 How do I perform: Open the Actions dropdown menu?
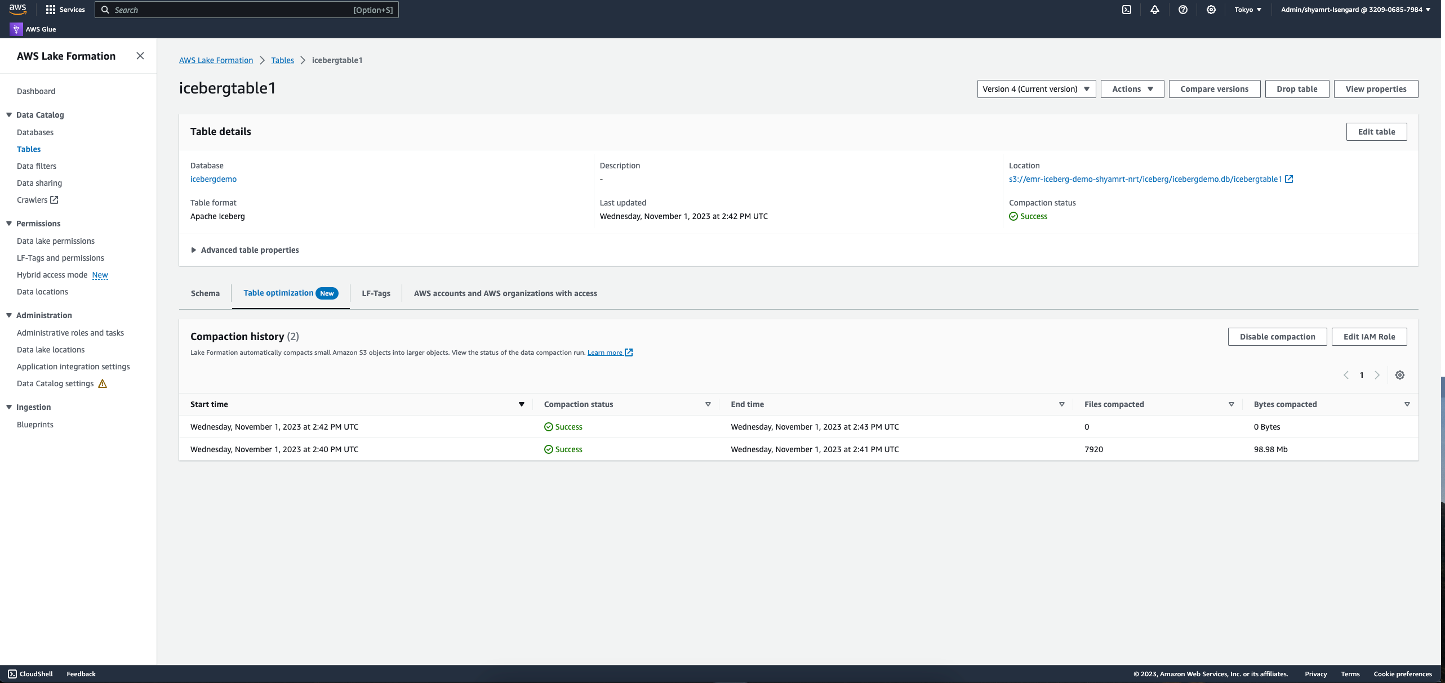tap(1132, 89)
